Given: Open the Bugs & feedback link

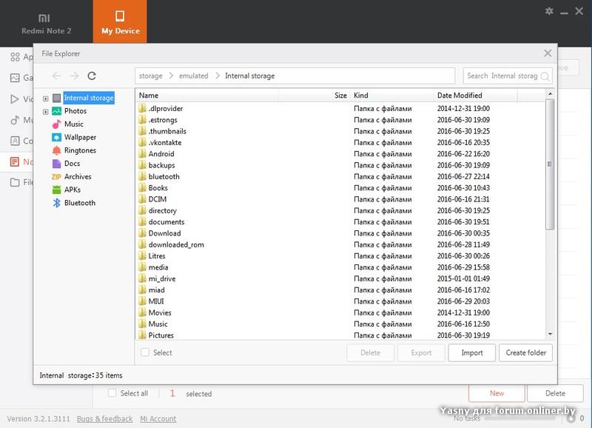Looking at the screenshot, I should [104, 419].
